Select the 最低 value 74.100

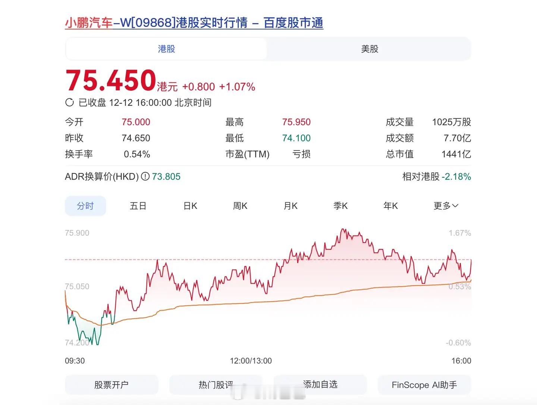(296, 138)
